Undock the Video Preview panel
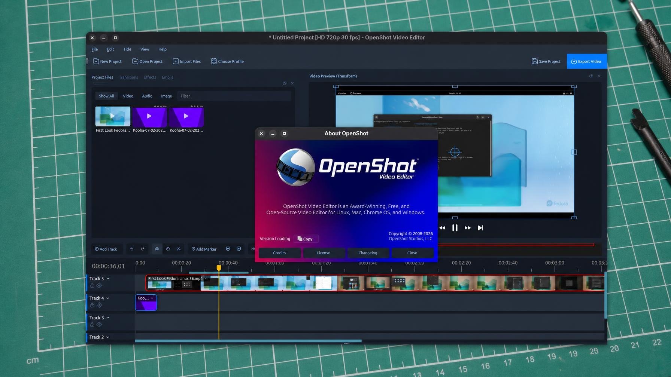Image resolution: width=671 pixels, height=377 pixels. point(591,76)
